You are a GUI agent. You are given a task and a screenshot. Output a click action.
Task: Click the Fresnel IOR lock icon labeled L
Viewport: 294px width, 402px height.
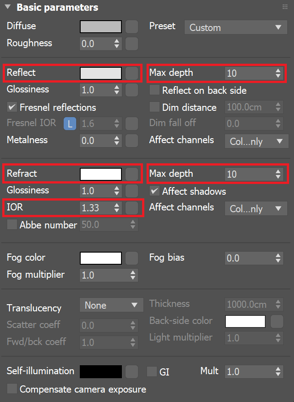(x=69, y=123)
